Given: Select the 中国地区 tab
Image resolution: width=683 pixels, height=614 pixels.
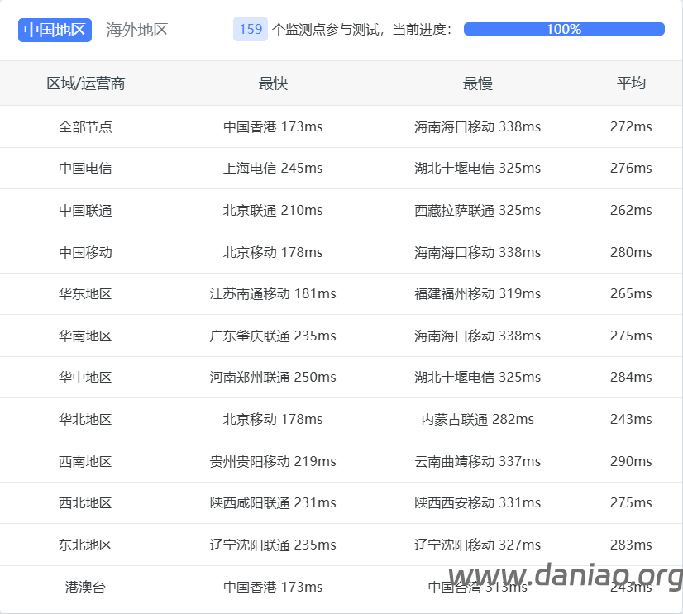Looking at the screenshot, I should coord(55,30).
